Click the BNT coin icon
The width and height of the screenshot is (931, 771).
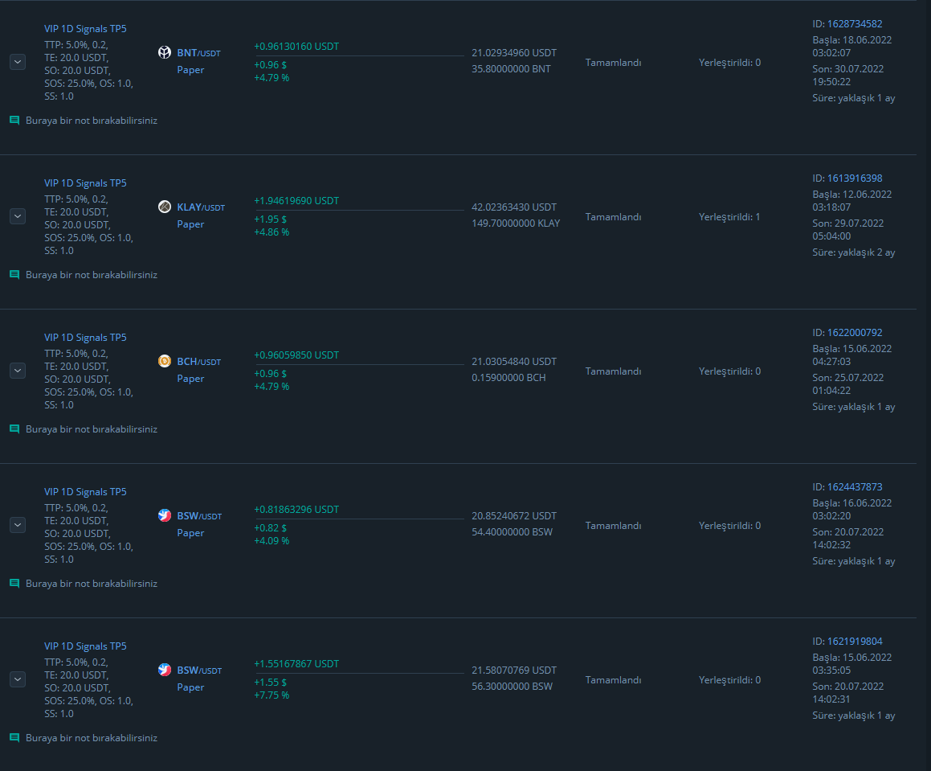pos(165,52)
